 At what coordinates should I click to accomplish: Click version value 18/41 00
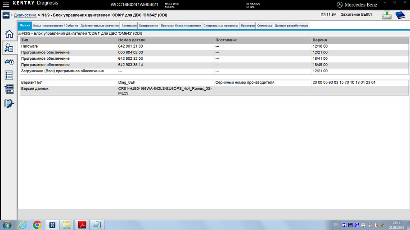tap(320, 59)
